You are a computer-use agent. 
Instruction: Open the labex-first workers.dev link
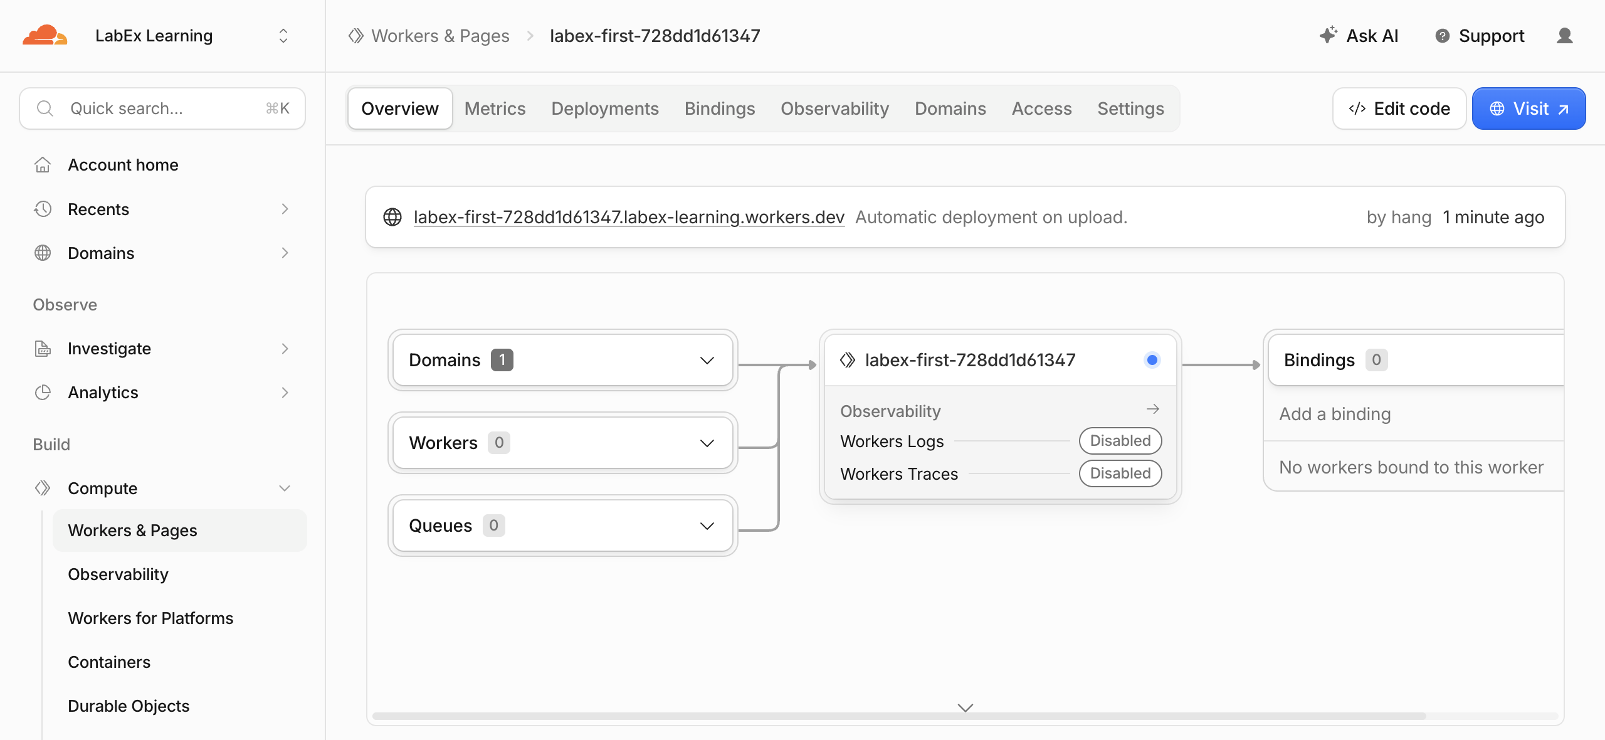[x=629, y=217]
